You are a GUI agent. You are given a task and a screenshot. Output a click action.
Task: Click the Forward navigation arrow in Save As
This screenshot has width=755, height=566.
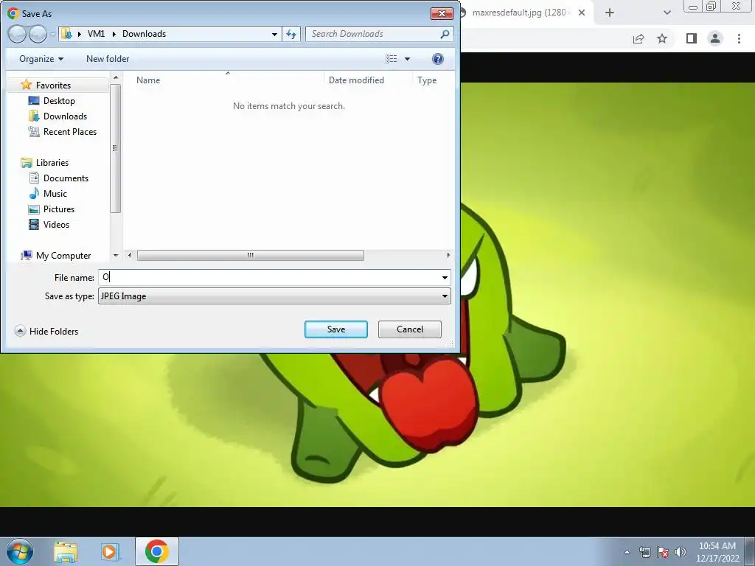coord(38,34)
